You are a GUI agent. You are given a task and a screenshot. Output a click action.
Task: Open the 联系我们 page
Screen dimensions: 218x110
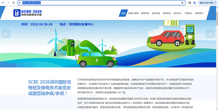coord(199,13)
